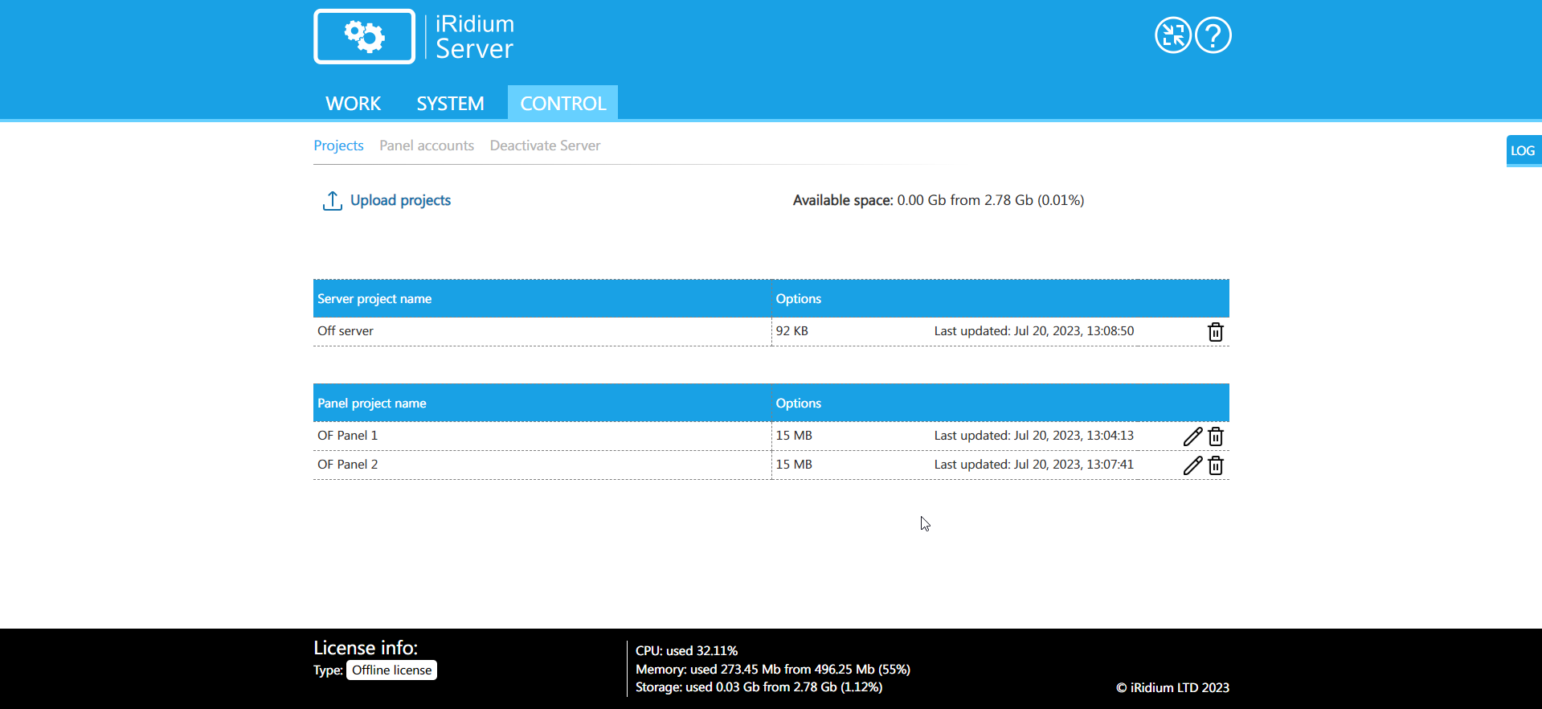
Task: Delete OF Panel 2 with trash icon
Action: point(1216,465)
